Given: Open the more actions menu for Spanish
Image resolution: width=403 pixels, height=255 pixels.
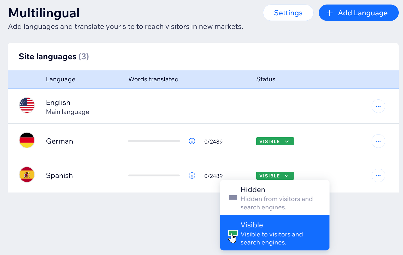Looking at the screenshot, I should 378,175.
